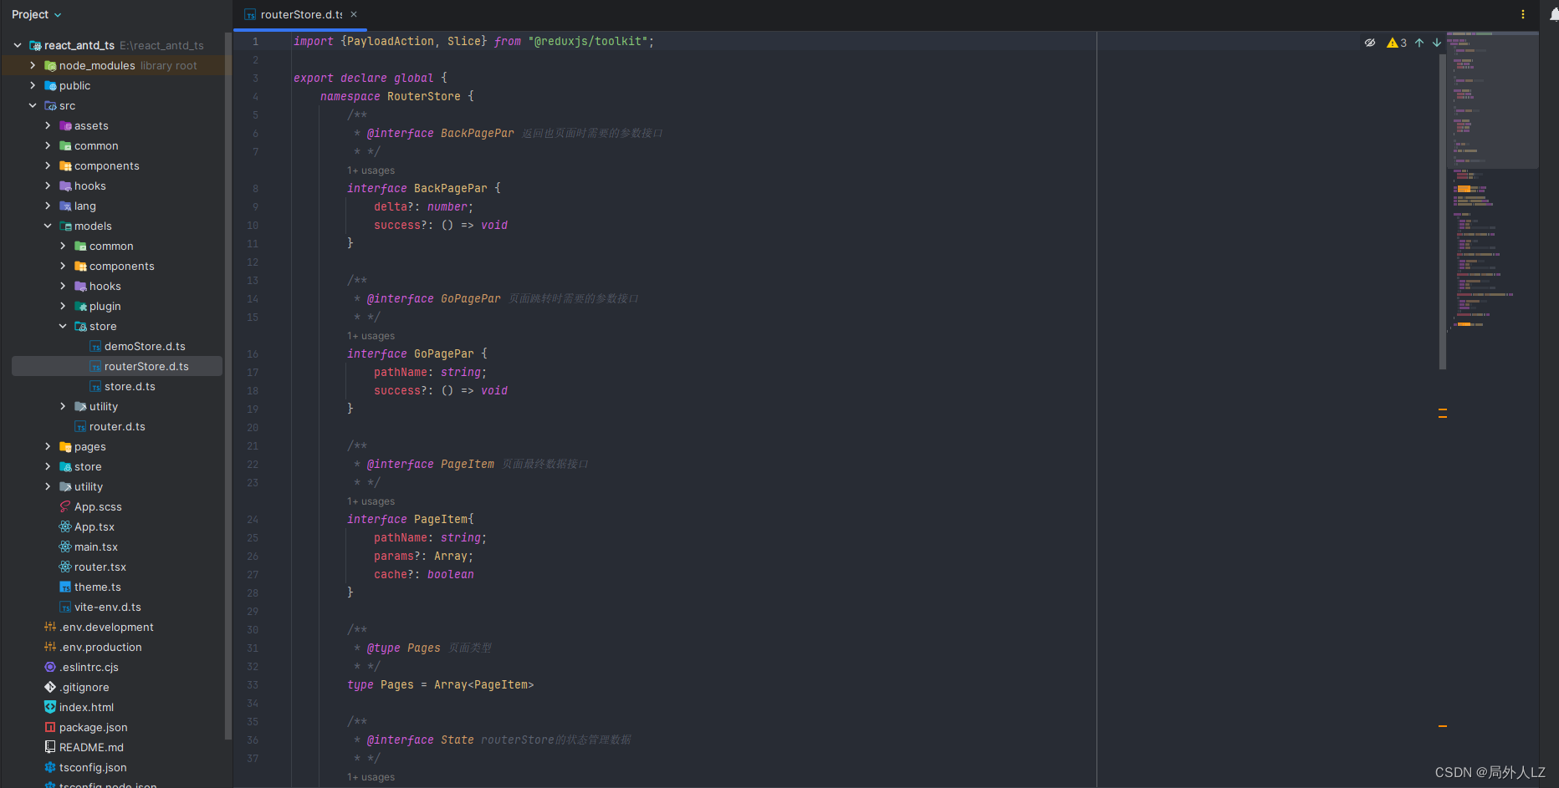Expand the assets folder
Image resolution: width=1559 pixels, height=788 pixels.
point(48,125)
